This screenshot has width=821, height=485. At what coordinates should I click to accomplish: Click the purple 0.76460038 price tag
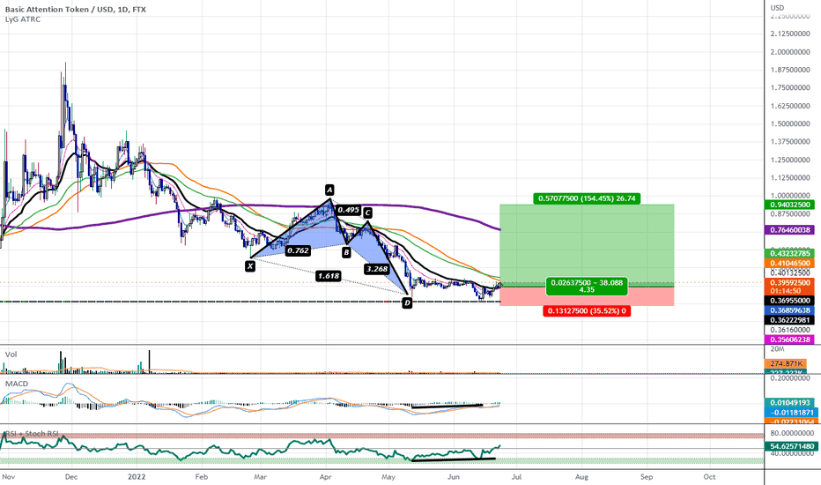789,229
